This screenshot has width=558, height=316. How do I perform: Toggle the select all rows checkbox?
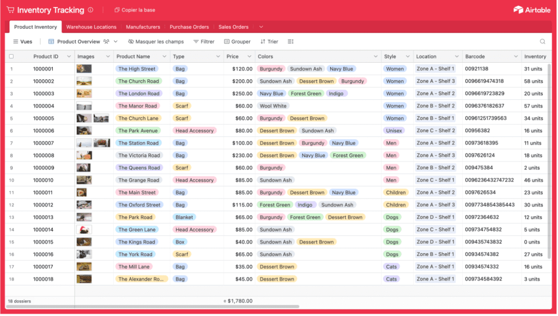tap(11, 57)
